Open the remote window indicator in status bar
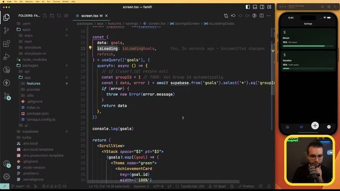This screenshot has height=191, width=340. (5, 186)
